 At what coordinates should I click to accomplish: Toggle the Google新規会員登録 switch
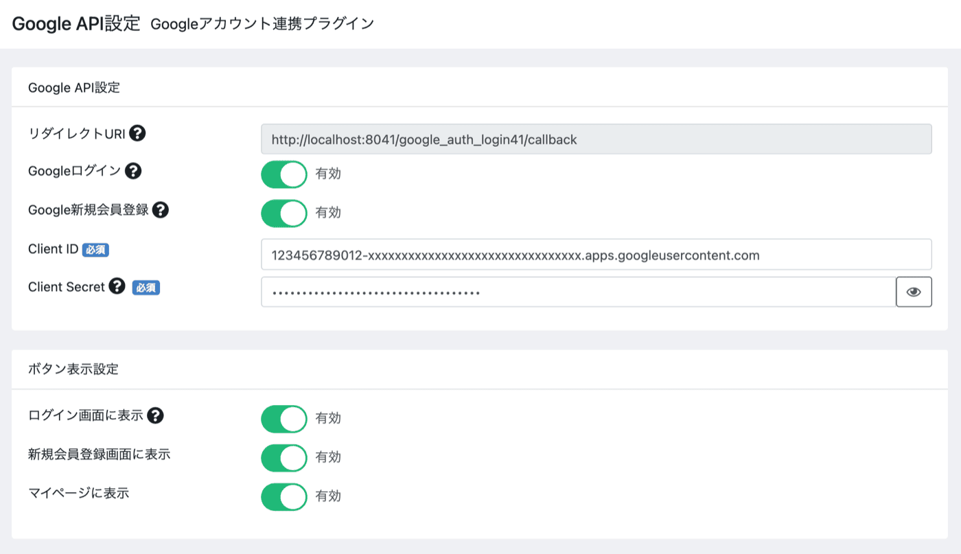pos(284,212)
